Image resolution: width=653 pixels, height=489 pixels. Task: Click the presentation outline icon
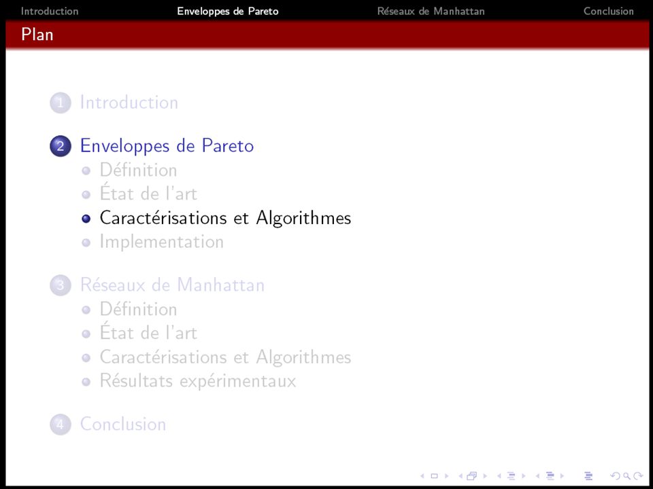pos(588,476)
